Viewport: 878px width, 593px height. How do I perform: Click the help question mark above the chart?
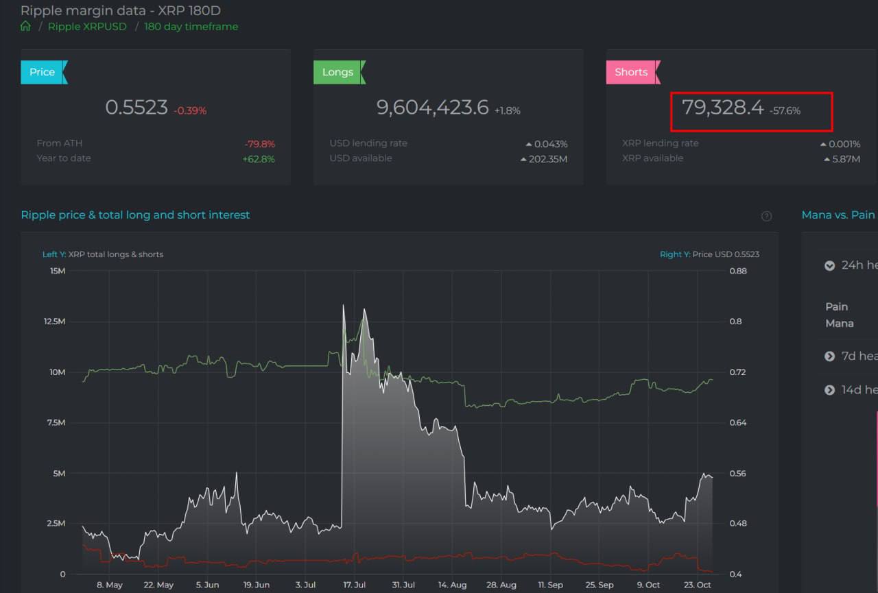pyautogui.click(x=766, y=216)
